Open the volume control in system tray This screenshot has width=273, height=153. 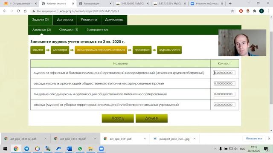coord(236,149)
